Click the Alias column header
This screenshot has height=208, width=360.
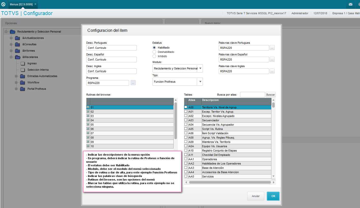point(195,101)
